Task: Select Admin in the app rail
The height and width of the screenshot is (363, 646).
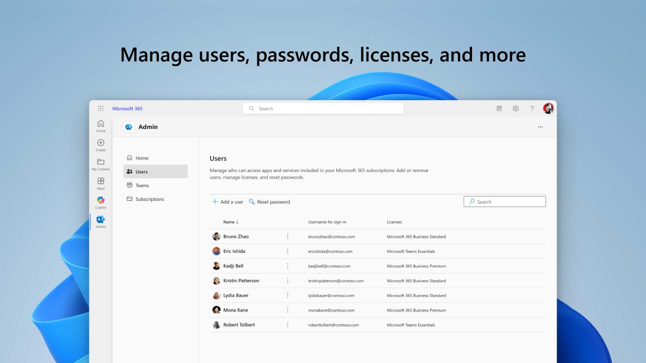Action: click(101, 222)
